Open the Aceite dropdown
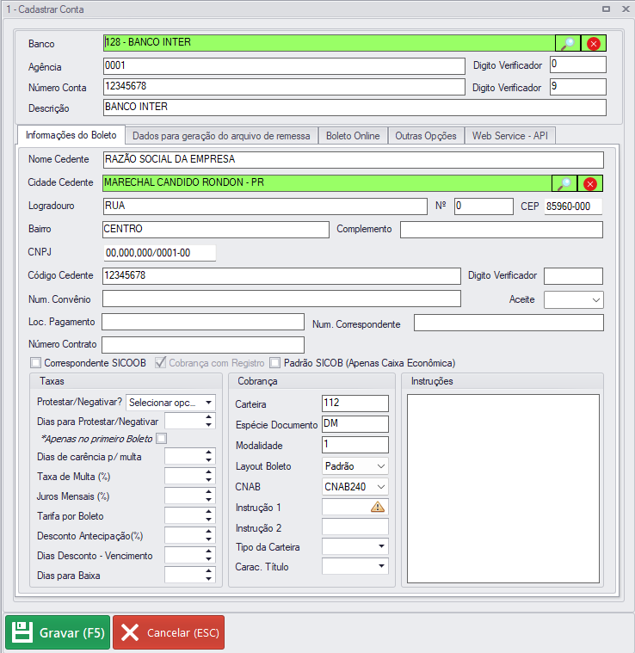 click(573, 300)
